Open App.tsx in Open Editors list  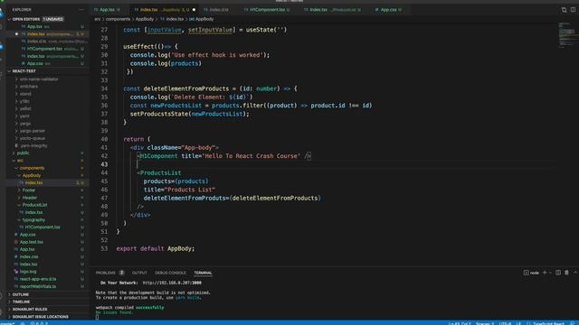pyautogui.click(x=34, y=26)
